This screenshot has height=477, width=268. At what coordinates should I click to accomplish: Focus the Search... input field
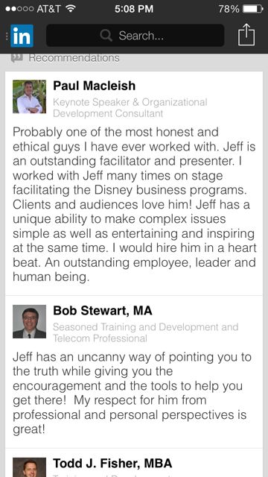tap(135, 36)
